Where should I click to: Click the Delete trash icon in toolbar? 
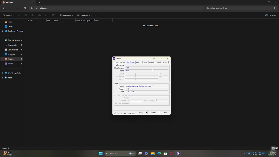pyautogui.click(x=53, y=15)
